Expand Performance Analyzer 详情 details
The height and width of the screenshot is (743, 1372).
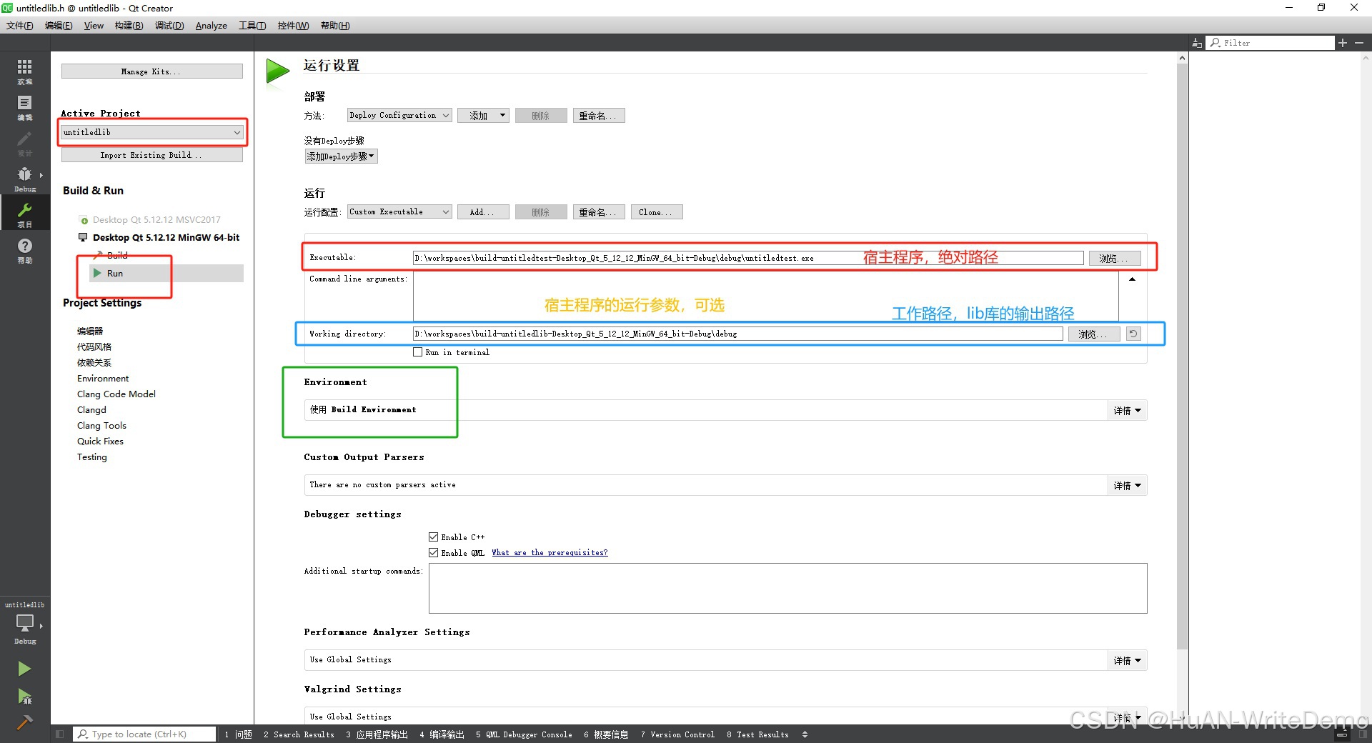click(1127, 660)
